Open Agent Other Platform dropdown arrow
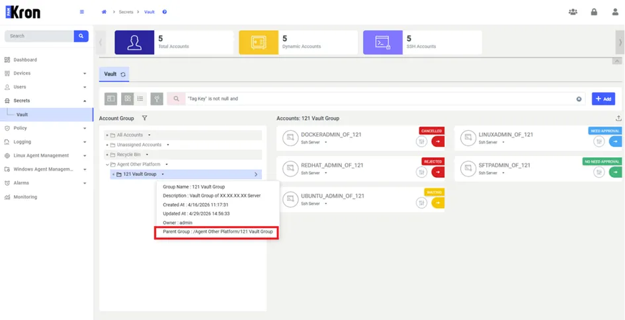Screen dimensions: 625x320 click(x=167, y=165)
